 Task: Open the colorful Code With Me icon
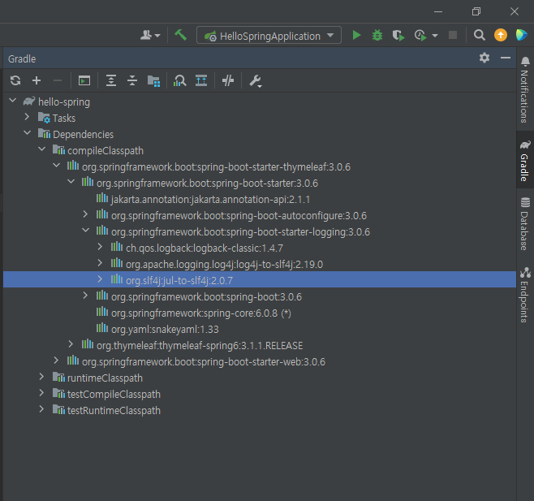(521, 35)
